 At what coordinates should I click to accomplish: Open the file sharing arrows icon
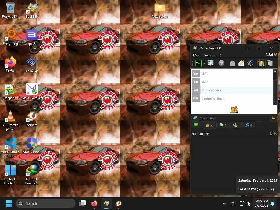(x=261, y=63)
